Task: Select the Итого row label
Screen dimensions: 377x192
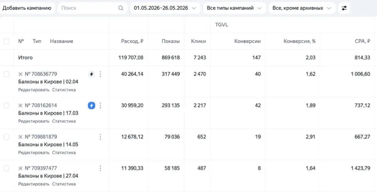Action: [25, 58]
